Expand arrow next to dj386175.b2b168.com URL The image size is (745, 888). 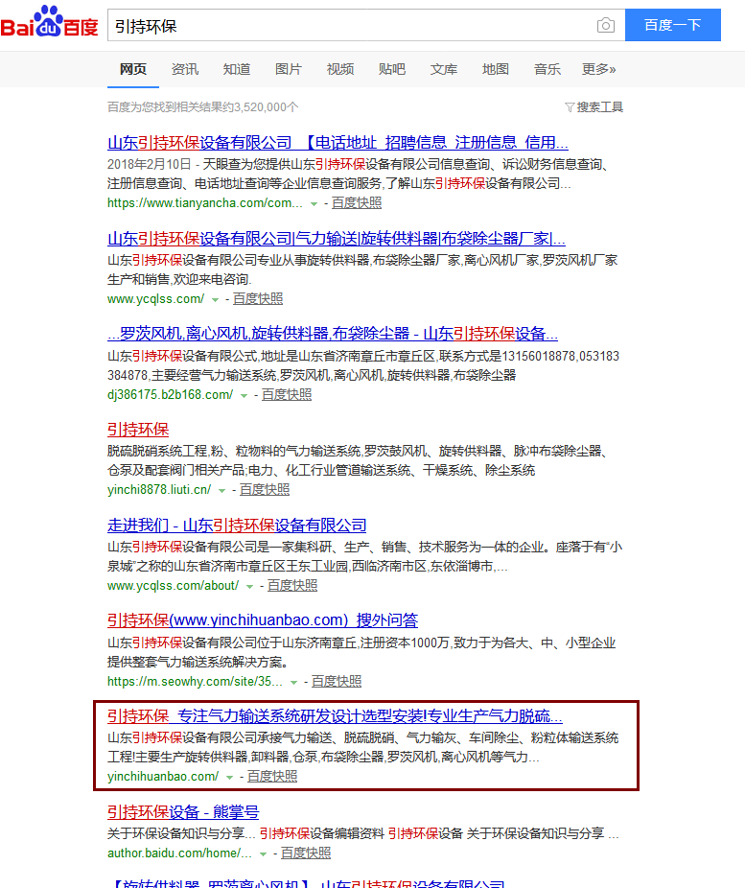244,395
